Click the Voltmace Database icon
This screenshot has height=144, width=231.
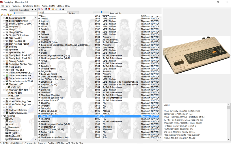pyautogui.click(x=7, y=110)
